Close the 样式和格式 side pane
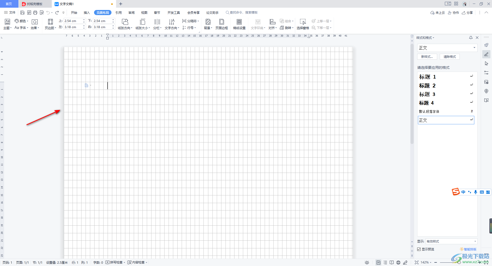Screen dimensions: 492x266 [x=477, y=38]
